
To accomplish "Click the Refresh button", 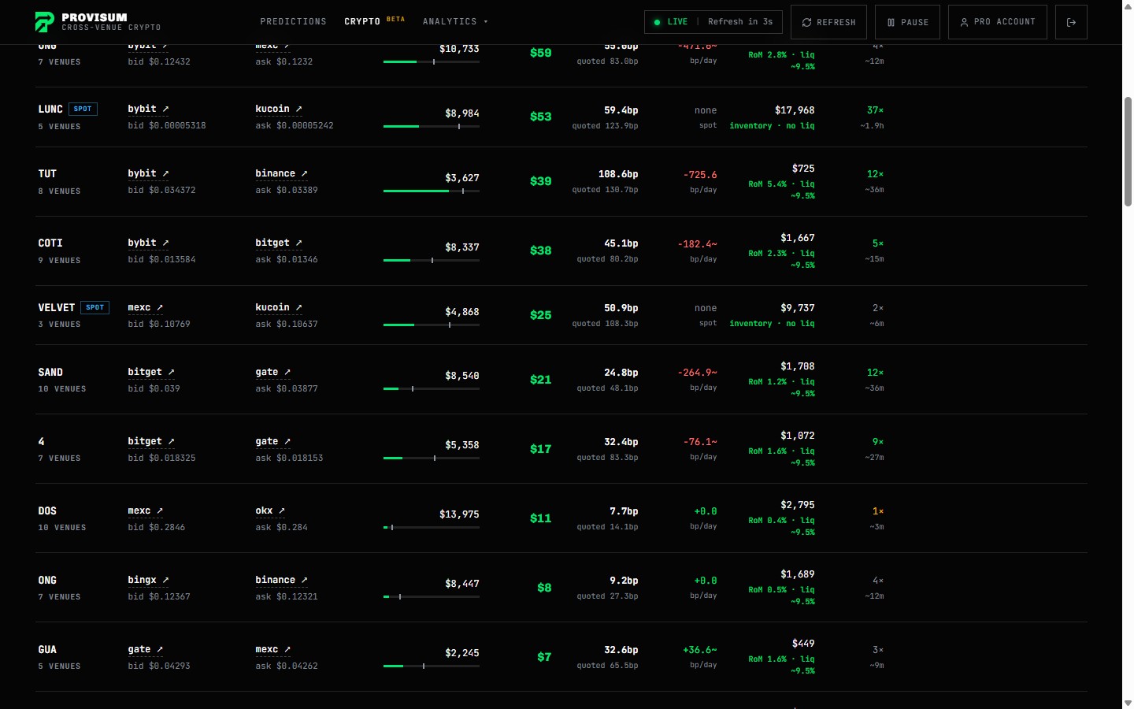I will (828, 22).
